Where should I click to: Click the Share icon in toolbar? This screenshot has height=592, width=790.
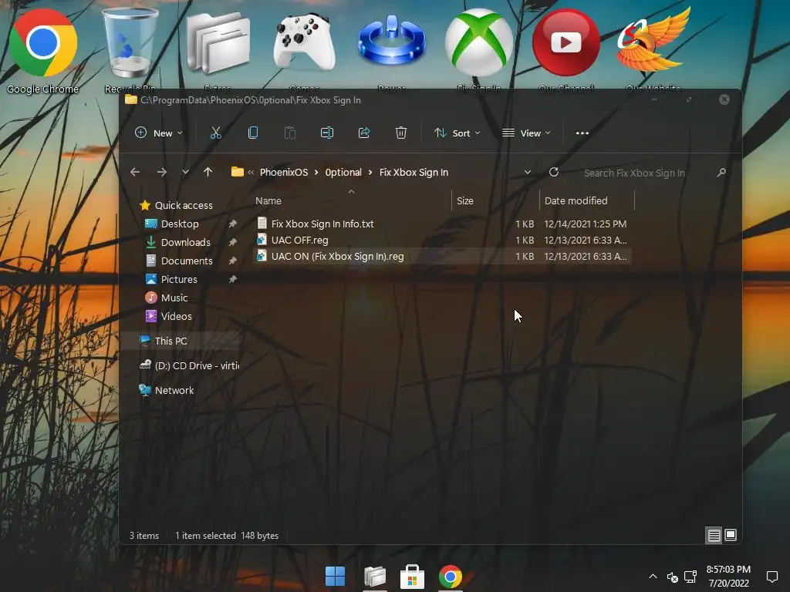pos(364,133)
